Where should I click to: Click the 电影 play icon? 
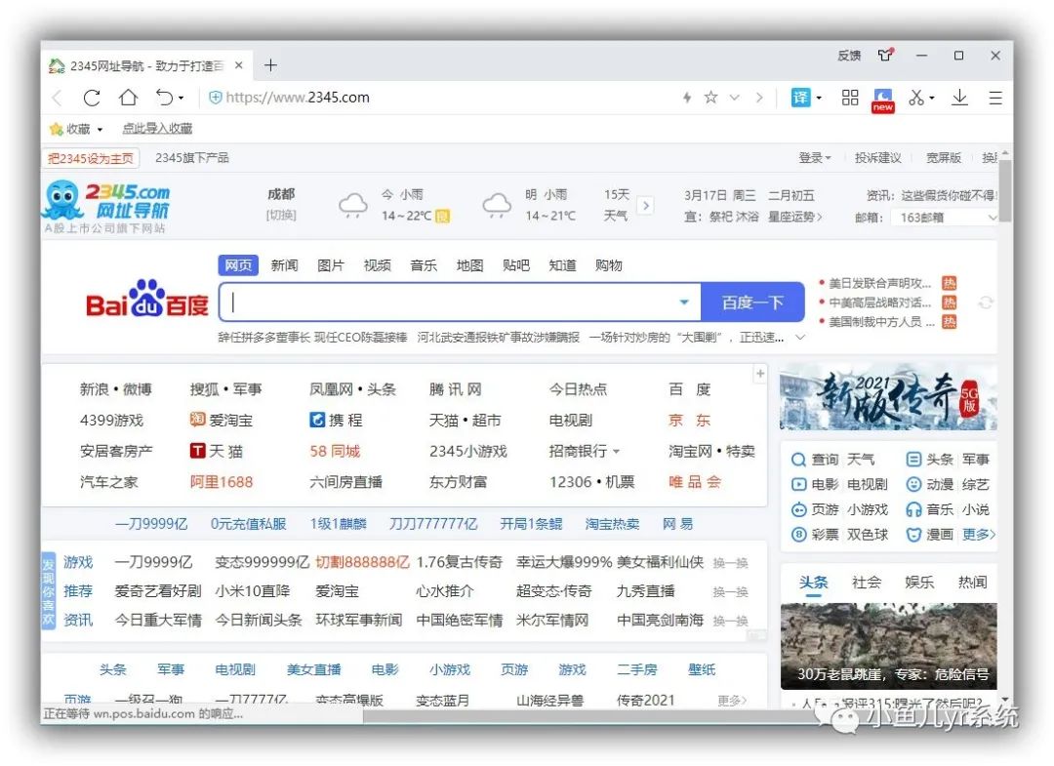point(798,484)
